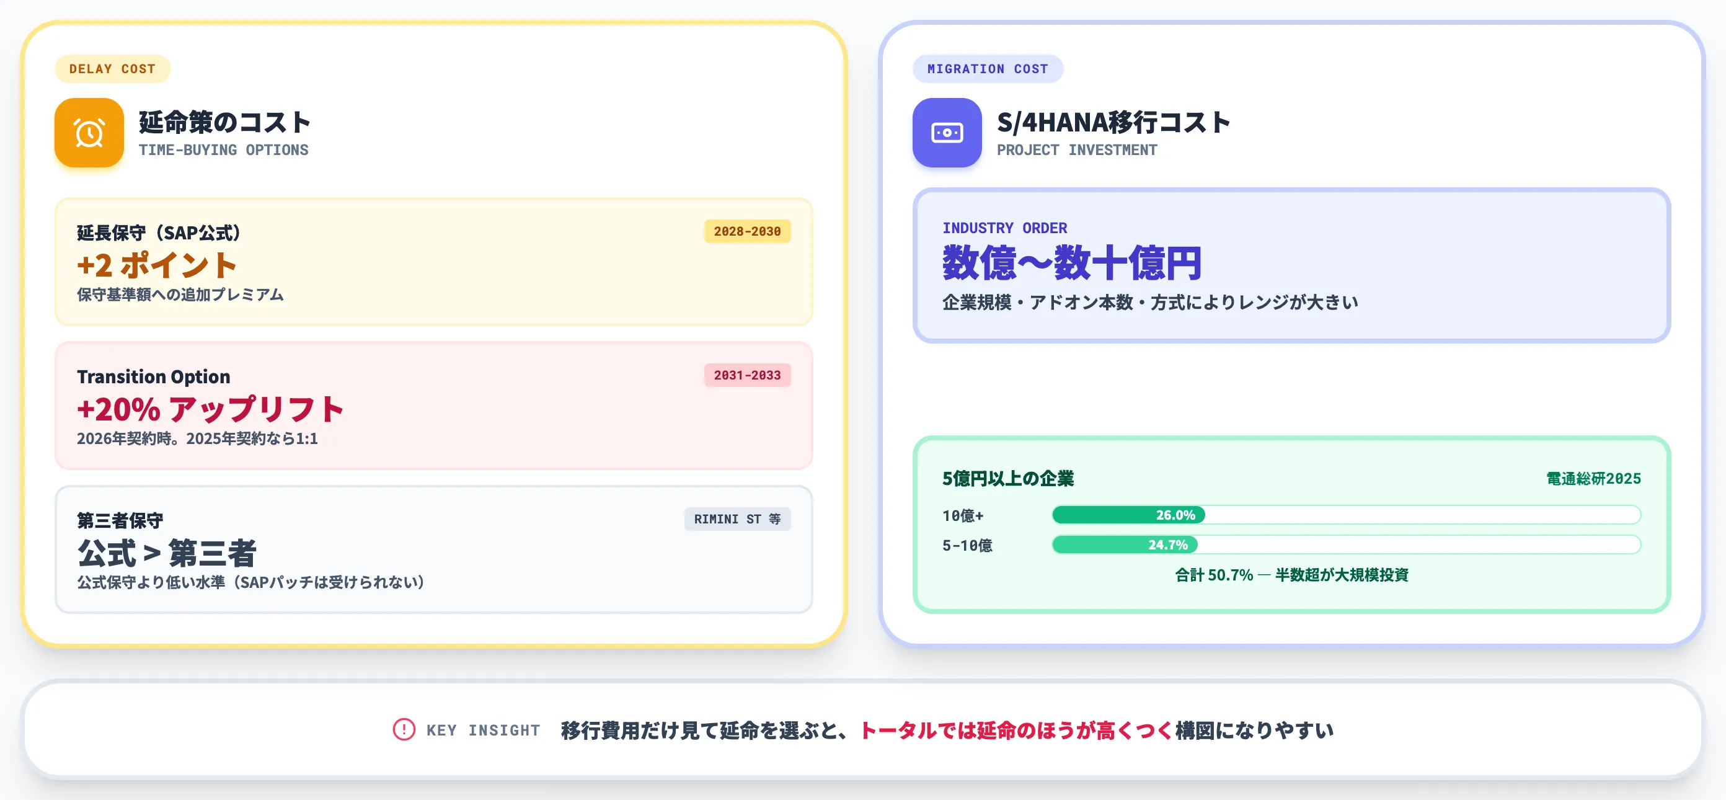Click the 10億+ progress bar at 26.0%
Screen dimensions: 1726x800
[x=1346, y=515]
